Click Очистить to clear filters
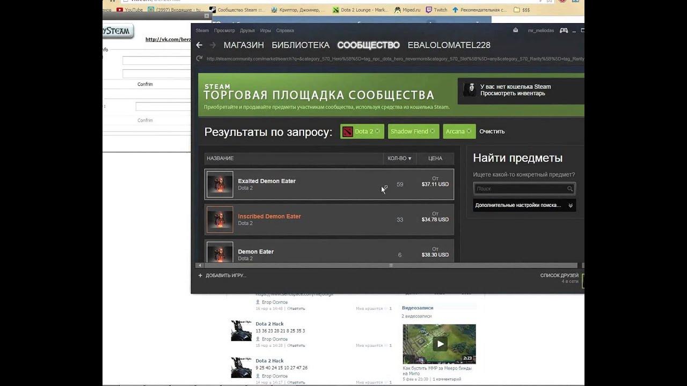 click(492, 131)
